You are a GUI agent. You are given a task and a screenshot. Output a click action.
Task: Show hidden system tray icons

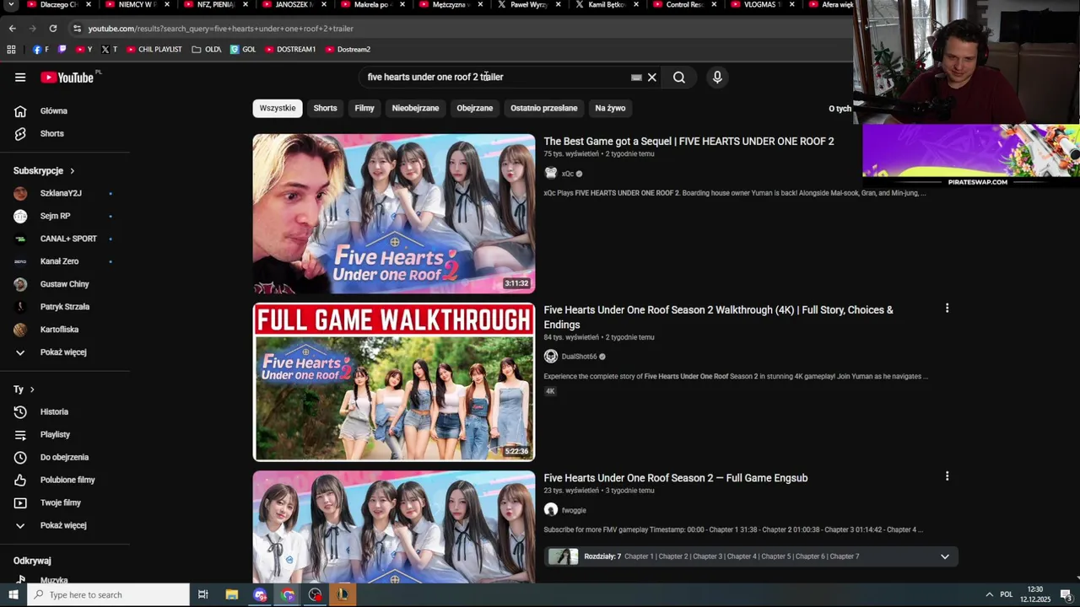990,595
